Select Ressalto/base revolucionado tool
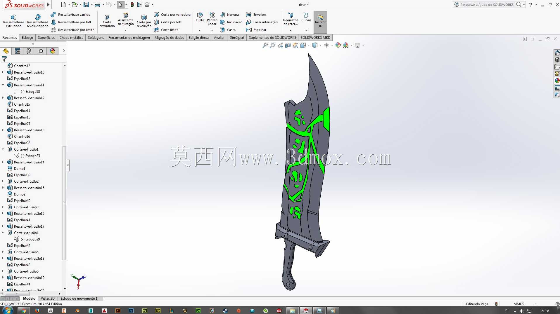This screenshot has width=560, height=314. coord(37,21)
